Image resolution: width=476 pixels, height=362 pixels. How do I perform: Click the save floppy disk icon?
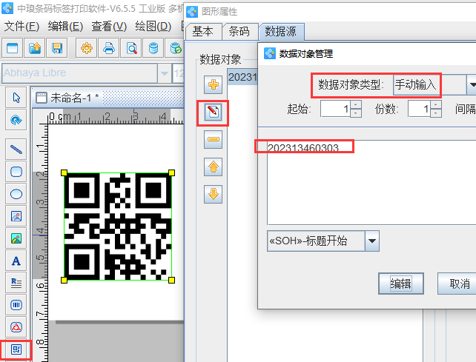[x=57, y=49]
